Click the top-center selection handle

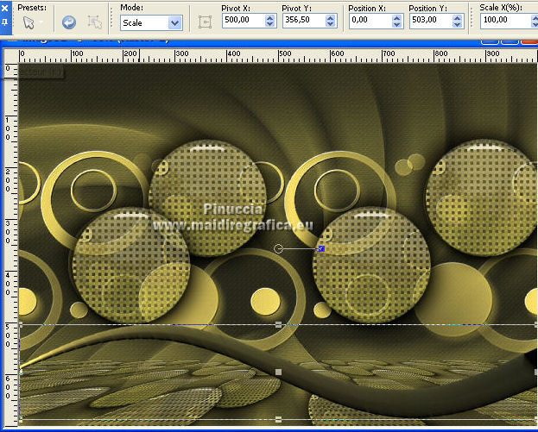(x=278, y=324)
